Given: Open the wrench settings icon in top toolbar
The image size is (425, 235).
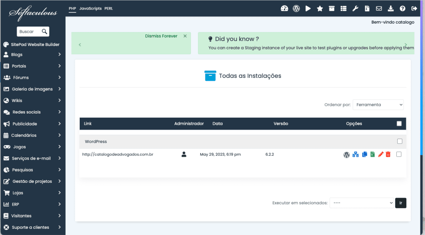Looking at the screenshot, I should pyautogui.click(x=355, y=8).
